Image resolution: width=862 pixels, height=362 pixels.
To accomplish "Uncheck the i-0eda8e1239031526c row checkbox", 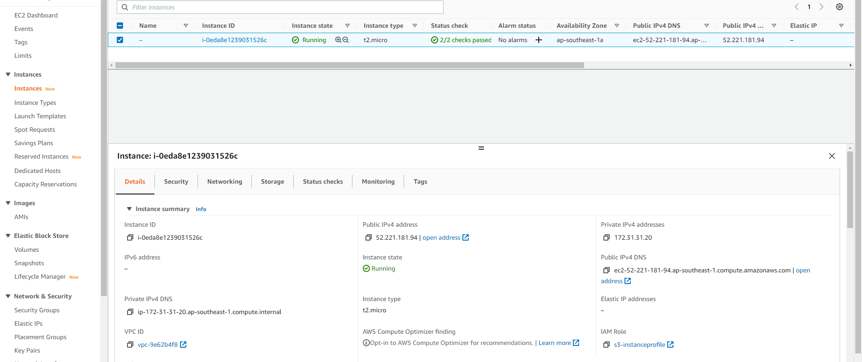I will coord(120,40).
